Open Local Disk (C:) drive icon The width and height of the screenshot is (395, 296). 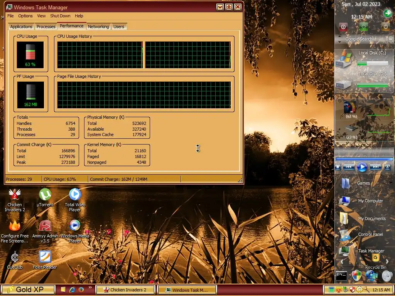[x=344, y=59]
